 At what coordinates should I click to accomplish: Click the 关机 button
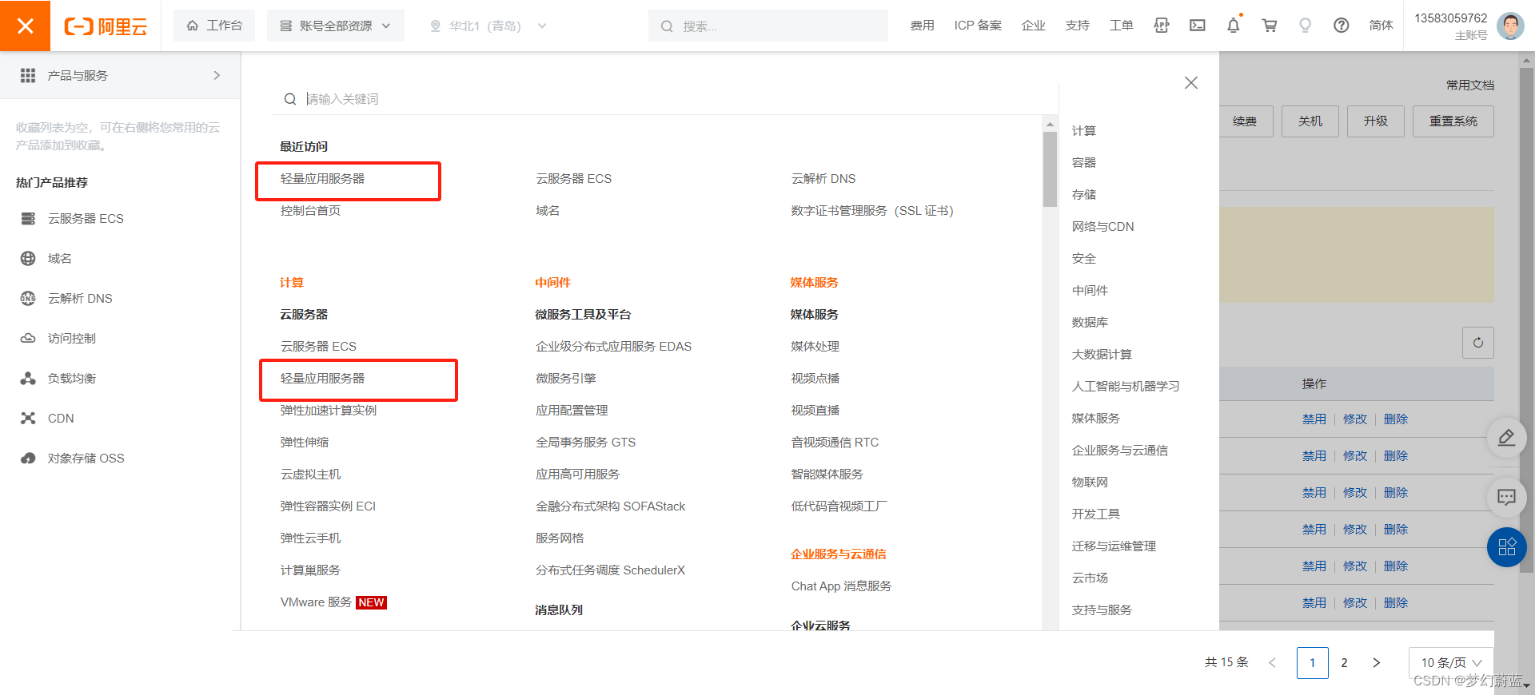[x=1310, y=121]
